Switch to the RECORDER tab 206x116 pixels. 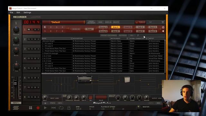point(20,17)
